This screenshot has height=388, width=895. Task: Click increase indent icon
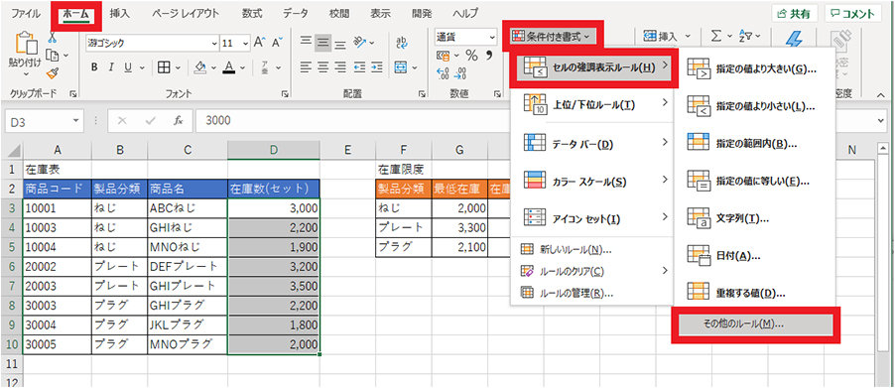pos(376,67)
